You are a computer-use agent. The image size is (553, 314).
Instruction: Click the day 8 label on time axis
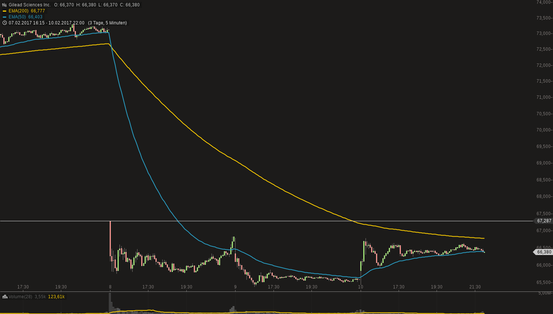point(110,287)
